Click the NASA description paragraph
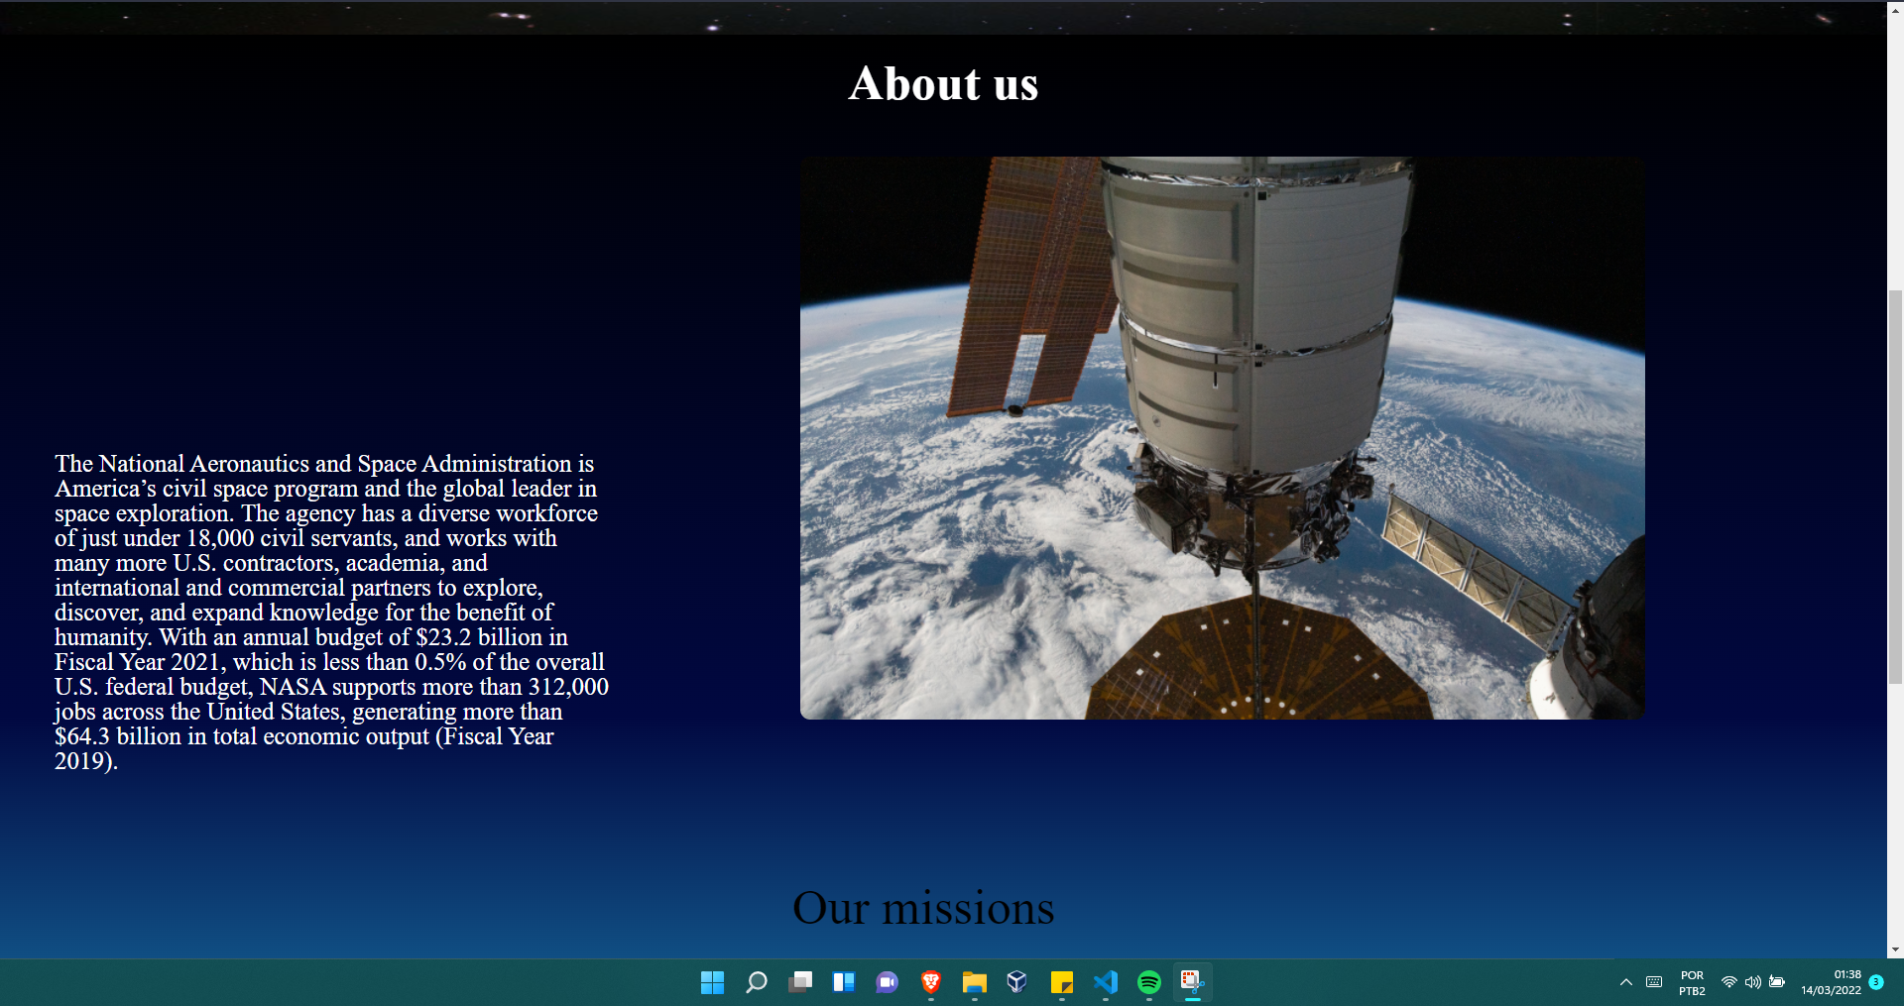 point(331,612)
